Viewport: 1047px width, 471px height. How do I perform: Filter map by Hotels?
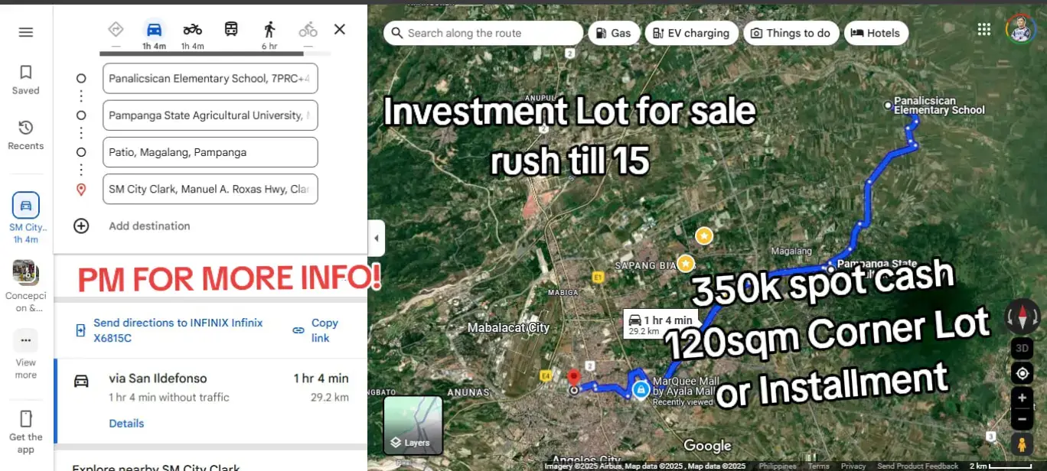(876, 33)
